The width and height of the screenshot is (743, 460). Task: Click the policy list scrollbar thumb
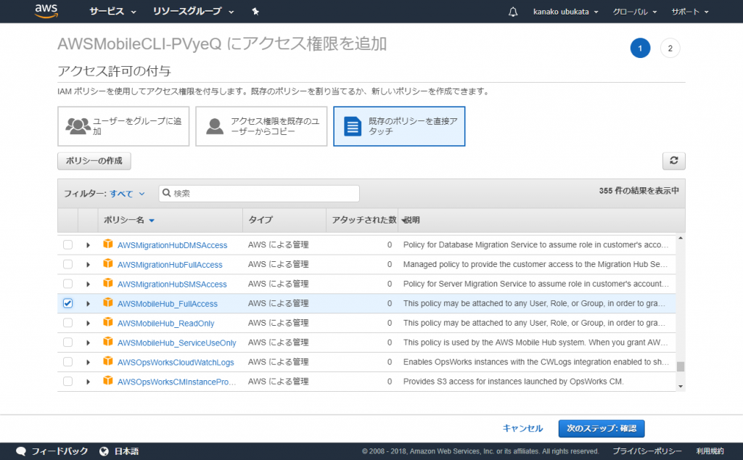(681, 366)
